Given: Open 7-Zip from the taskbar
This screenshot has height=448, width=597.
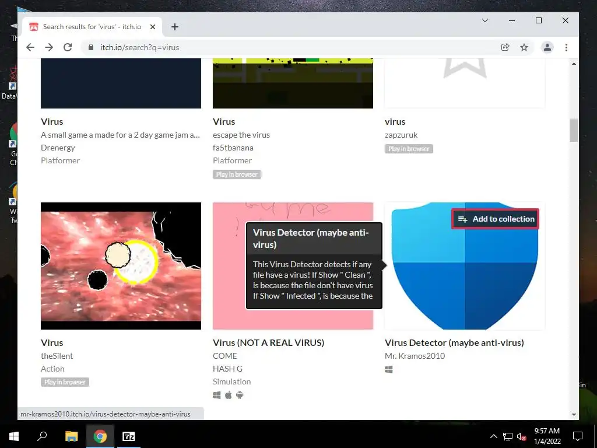Looking at the screenshot, I should [x=128, y=436].
